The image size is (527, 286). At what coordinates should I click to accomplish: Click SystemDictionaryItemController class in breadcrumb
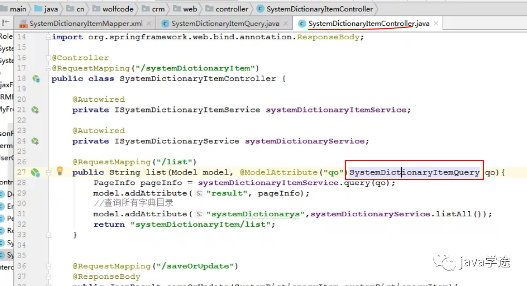(315, 9)
